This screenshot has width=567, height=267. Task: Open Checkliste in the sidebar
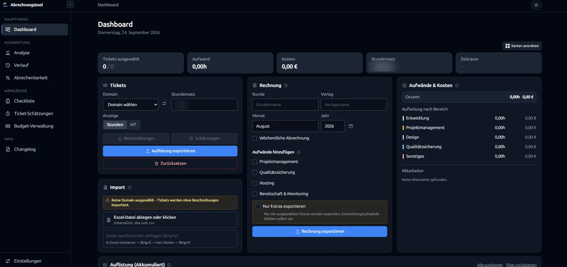[x=35, y=101]
